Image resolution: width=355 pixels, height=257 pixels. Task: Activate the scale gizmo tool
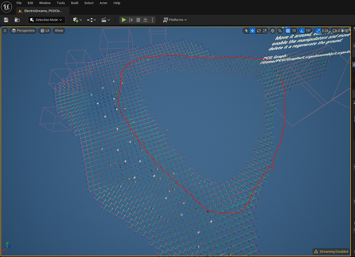[x=265, y=30]
